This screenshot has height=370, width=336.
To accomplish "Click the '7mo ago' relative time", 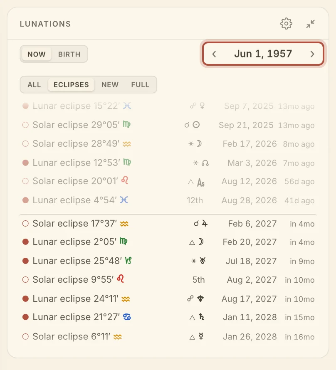I will 299,163.
